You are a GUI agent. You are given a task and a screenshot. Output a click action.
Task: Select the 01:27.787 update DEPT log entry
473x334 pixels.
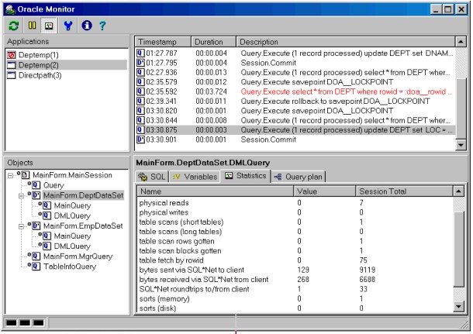[x=295, y=53]
